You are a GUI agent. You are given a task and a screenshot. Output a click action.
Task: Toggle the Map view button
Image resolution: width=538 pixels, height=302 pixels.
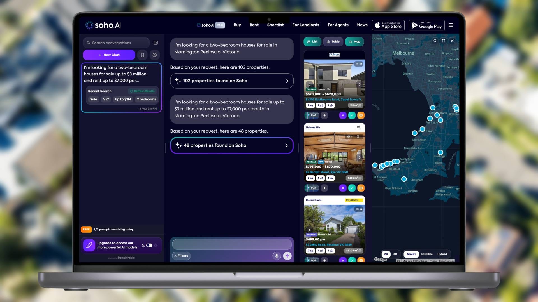tap(354, 42)
